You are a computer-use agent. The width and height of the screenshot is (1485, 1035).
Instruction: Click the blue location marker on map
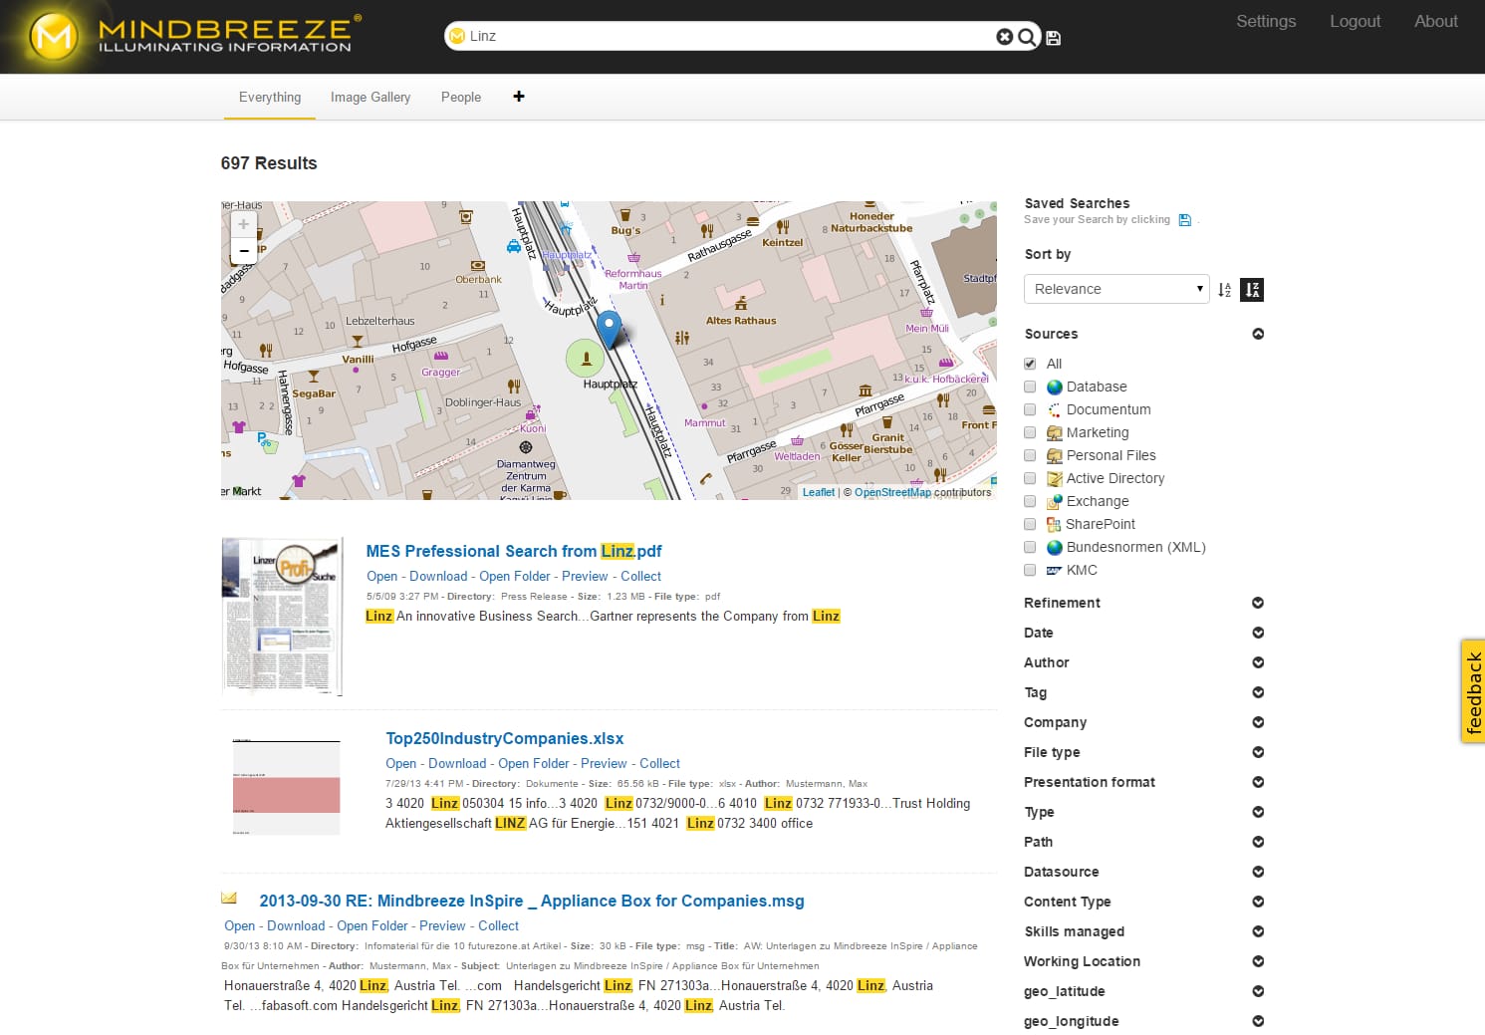(609, 328)
